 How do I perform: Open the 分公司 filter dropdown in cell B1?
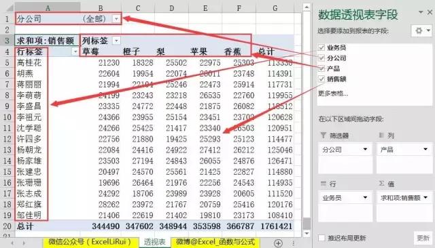(x=116, y=19)
